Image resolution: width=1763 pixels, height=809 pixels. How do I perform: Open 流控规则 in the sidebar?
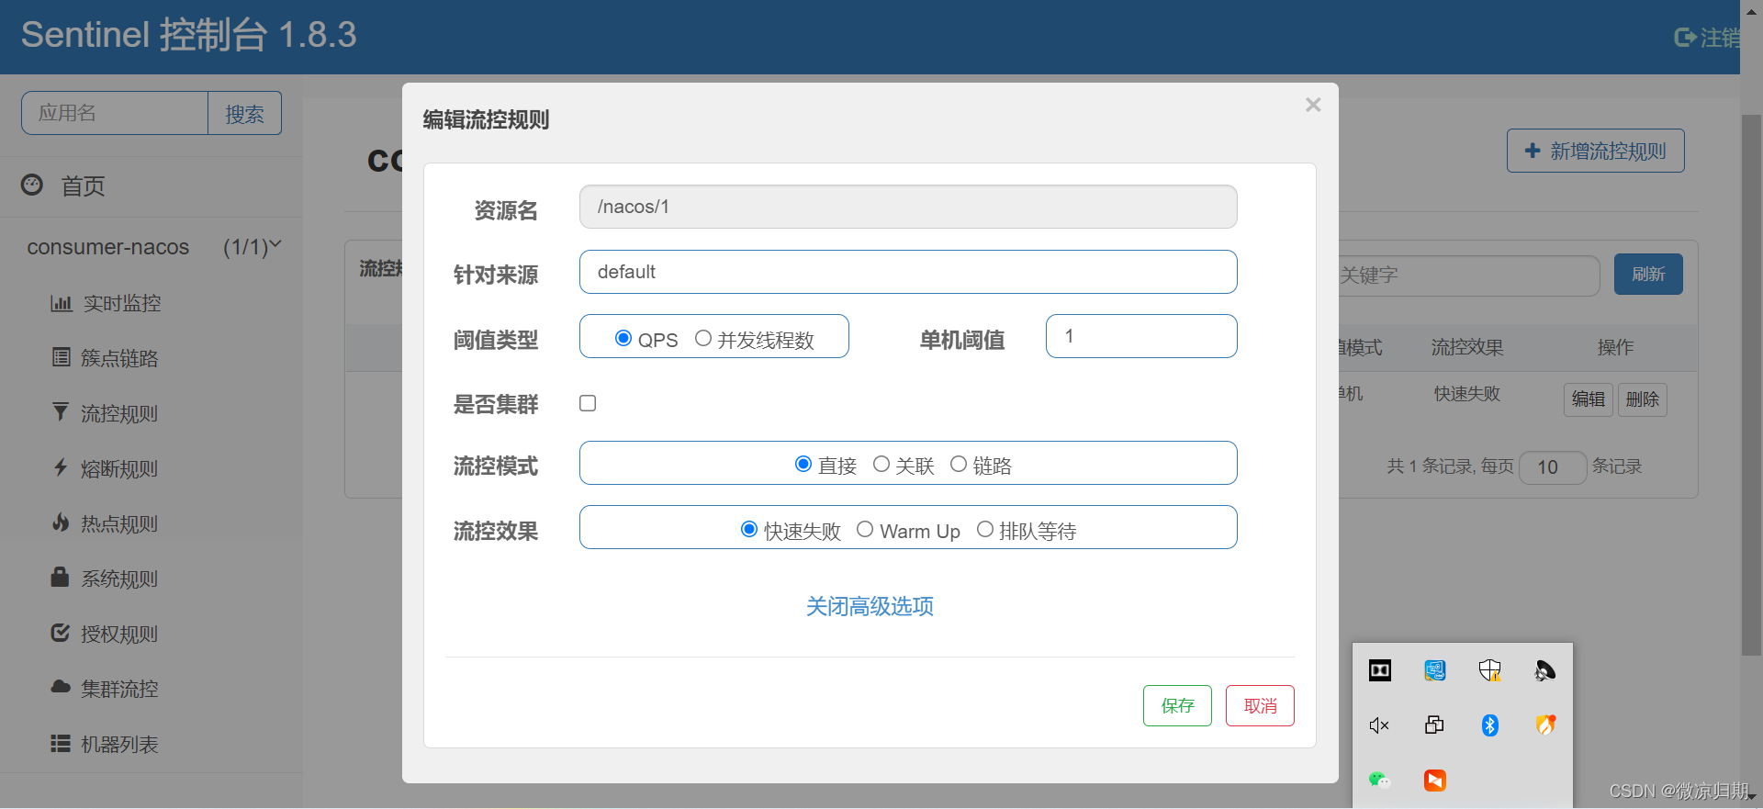point(119,413)
